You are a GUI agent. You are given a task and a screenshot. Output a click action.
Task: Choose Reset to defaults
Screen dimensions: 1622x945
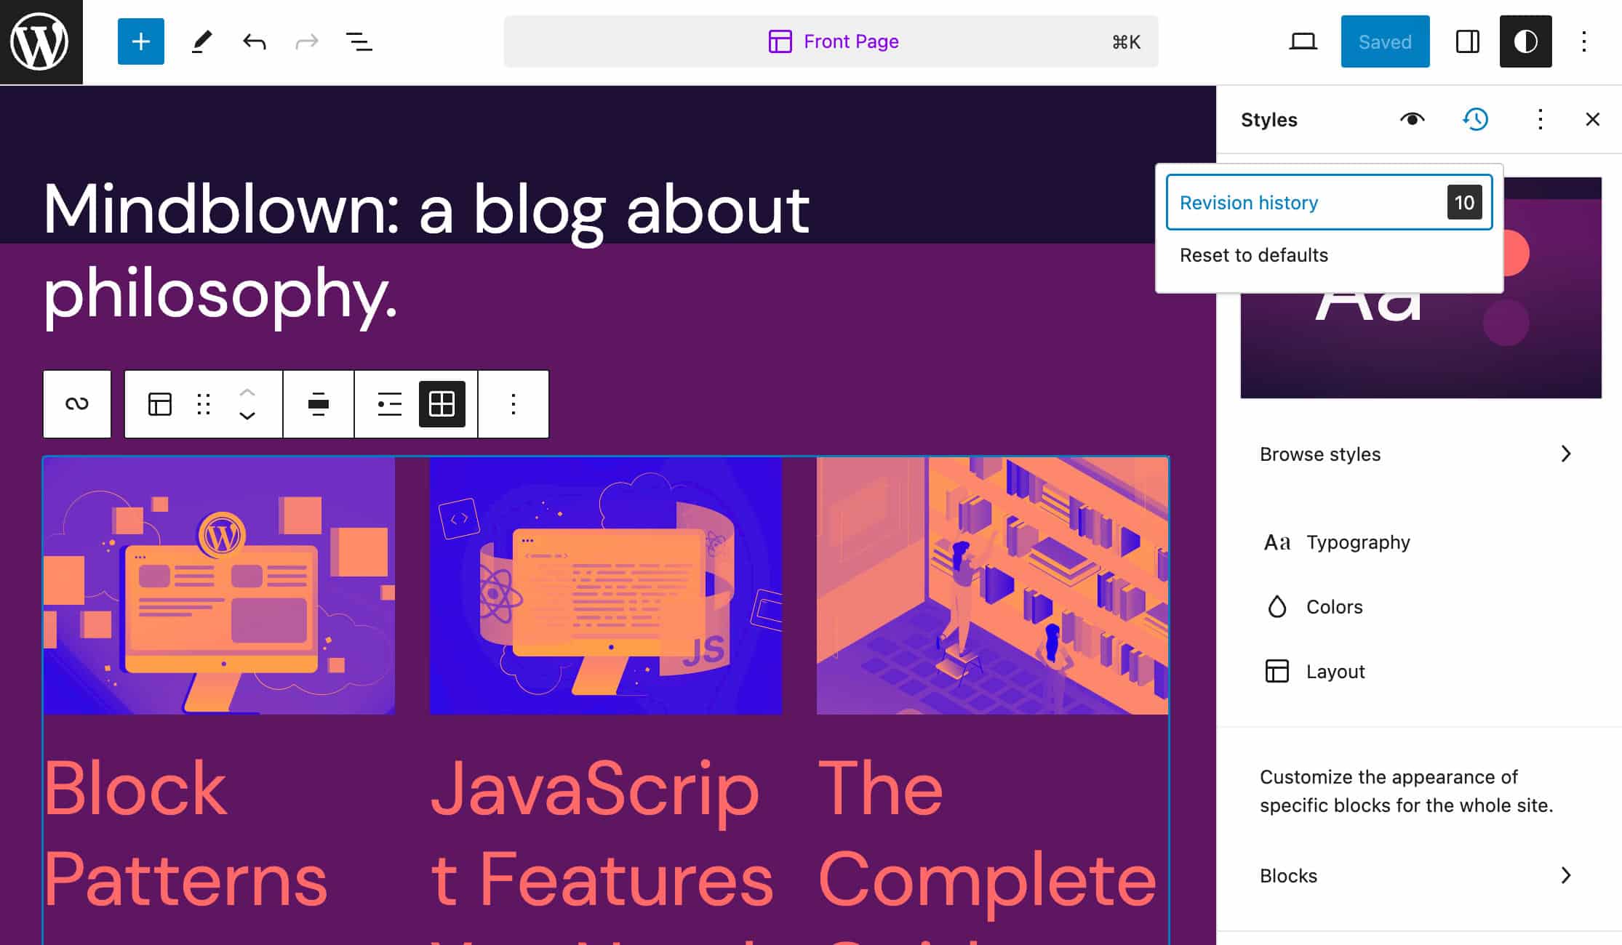point(1254,255)
